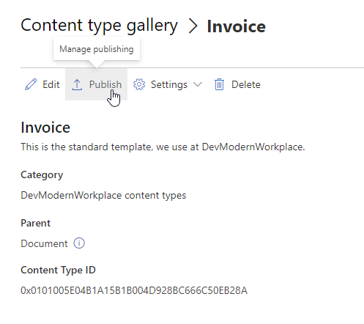364x324 pixels.
Task: Click the Delete command text
Action: [x=246, y=84]
